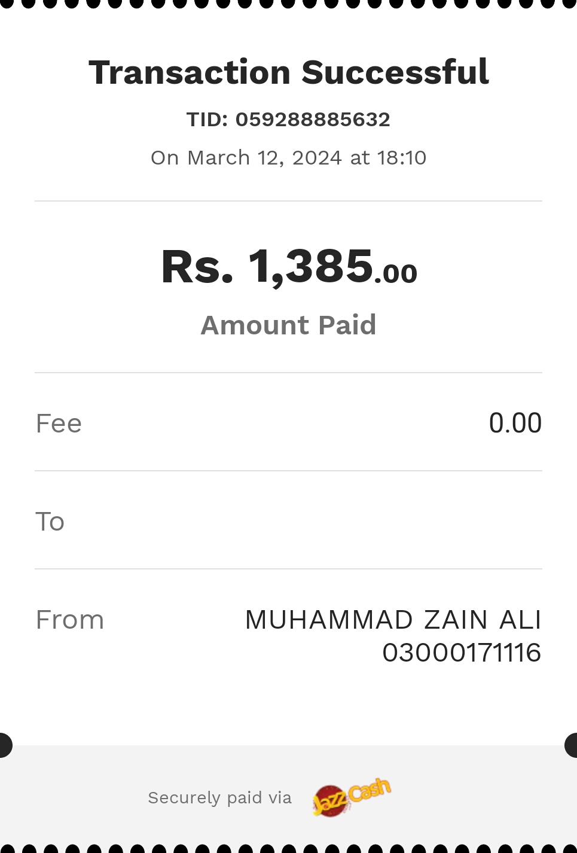Click the left receipt notch circle

coord(5,745)
